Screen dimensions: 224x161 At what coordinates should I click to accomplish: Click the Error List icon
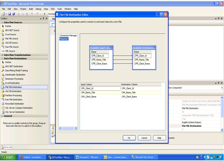(2, 147)
